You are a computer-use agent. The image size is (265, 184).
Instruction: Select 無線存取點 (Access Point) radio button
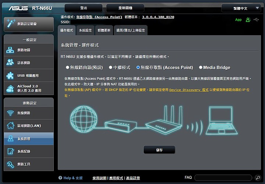pyautogui.click(x=138, y=68)
